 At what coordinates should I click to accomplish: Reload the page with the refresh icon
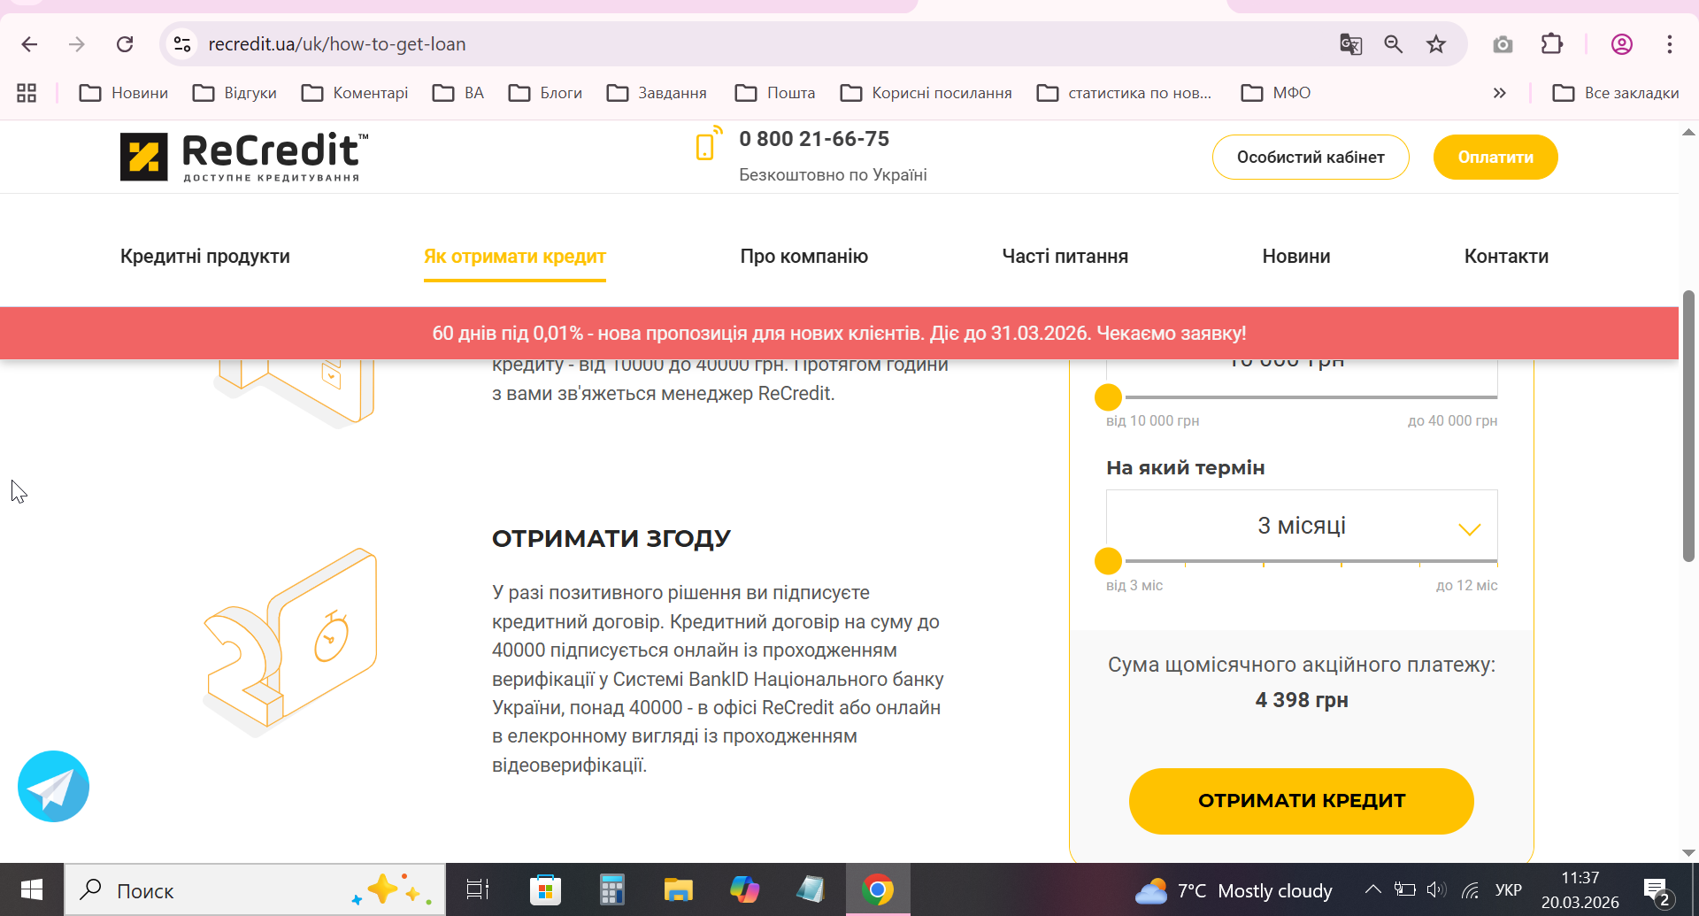click(125, 44)
